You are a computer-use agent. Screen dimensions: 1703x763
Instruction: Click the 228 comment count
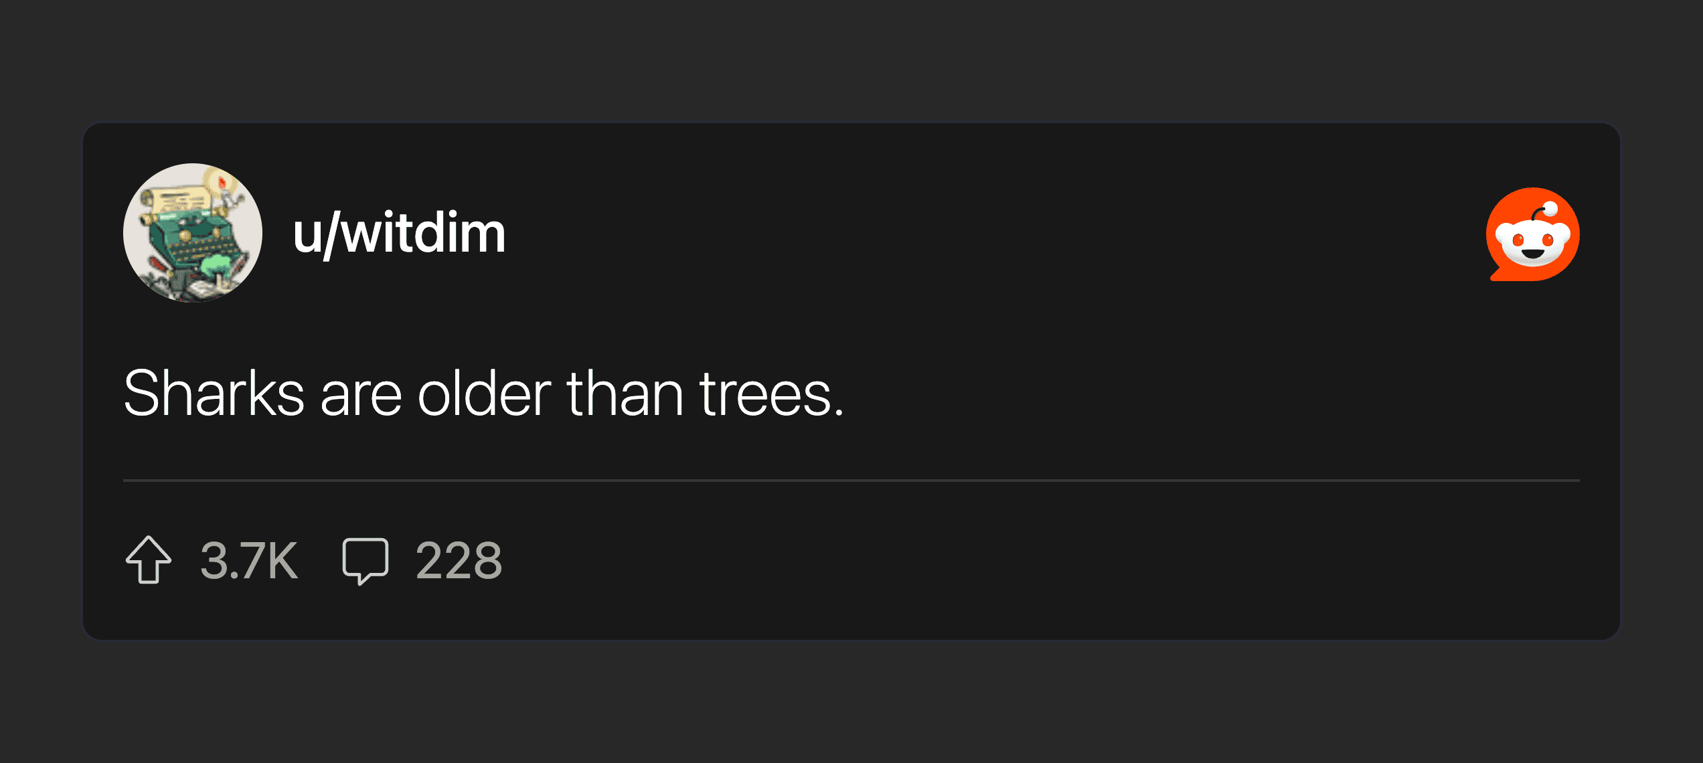[x=459, y=560]
